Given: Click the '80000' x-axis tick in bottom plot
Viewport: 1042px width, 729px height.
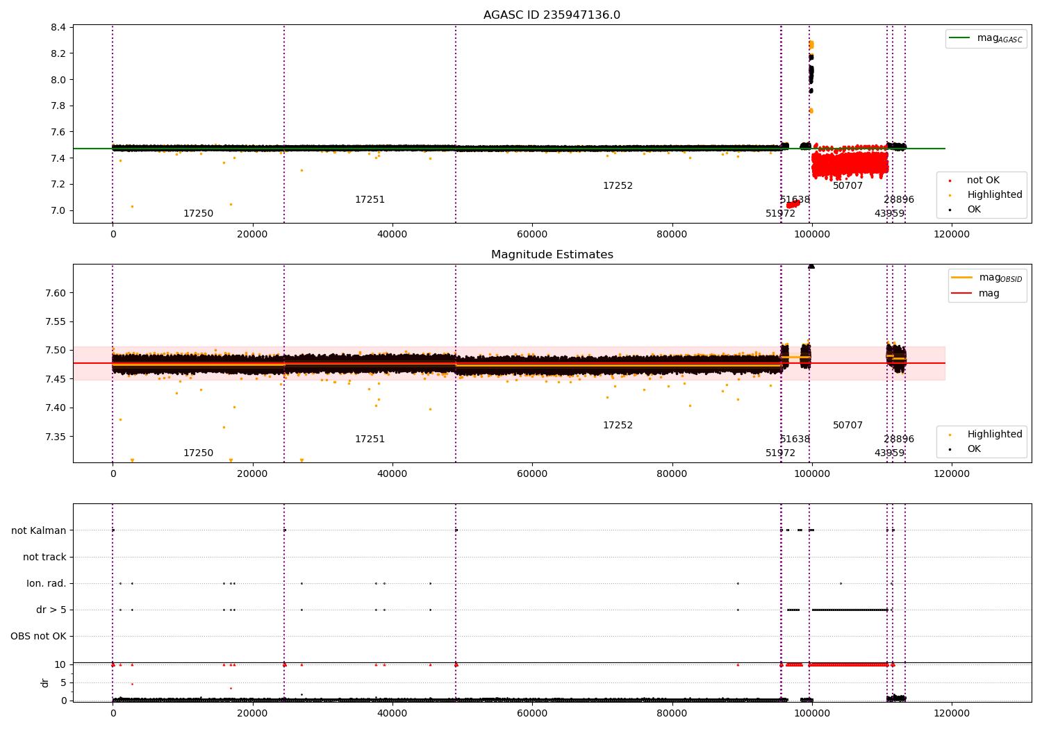Looking at the screenshot, I should click(x=672, y=714).
